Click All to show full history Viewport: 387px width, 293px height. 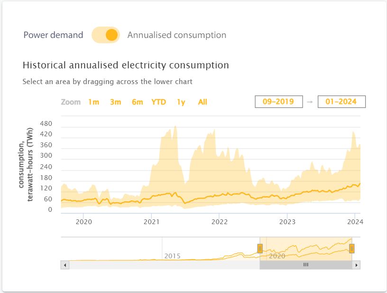click(x=202, y=102)
